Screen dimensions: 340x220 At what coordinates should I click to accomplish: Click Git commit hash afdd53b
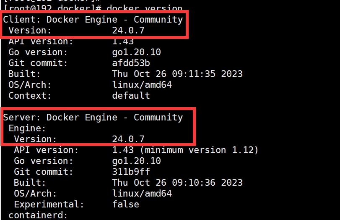[x=131, y=63]
